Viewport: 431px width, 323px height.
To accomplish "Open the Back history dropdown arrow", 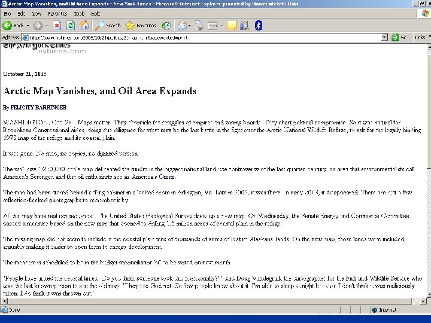I will [x=28, y=26].
